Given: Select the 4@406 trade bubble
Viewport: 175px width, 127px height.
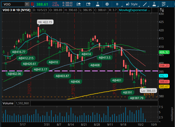Looking at the screenshot, I should [75, 82].
